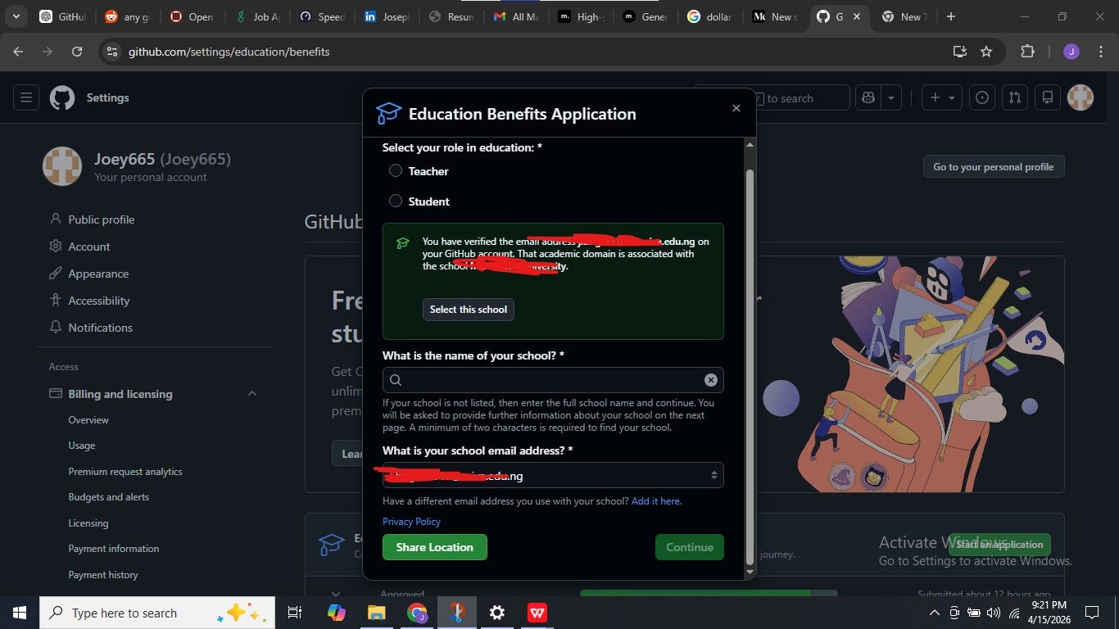The height and width of the screenshot is (629, 1119).
Task: Click Go to your personal profile
Action: [x=994, y=166]
